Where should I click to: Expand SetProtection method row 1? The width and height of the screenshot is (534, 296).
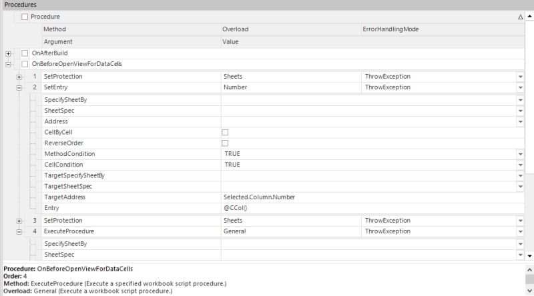(x=19, y=77)
